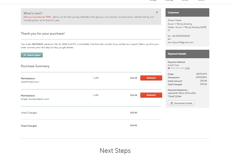233x161 pixels.
Task: Dismiss the What's next banner
Action: [157, 12]
